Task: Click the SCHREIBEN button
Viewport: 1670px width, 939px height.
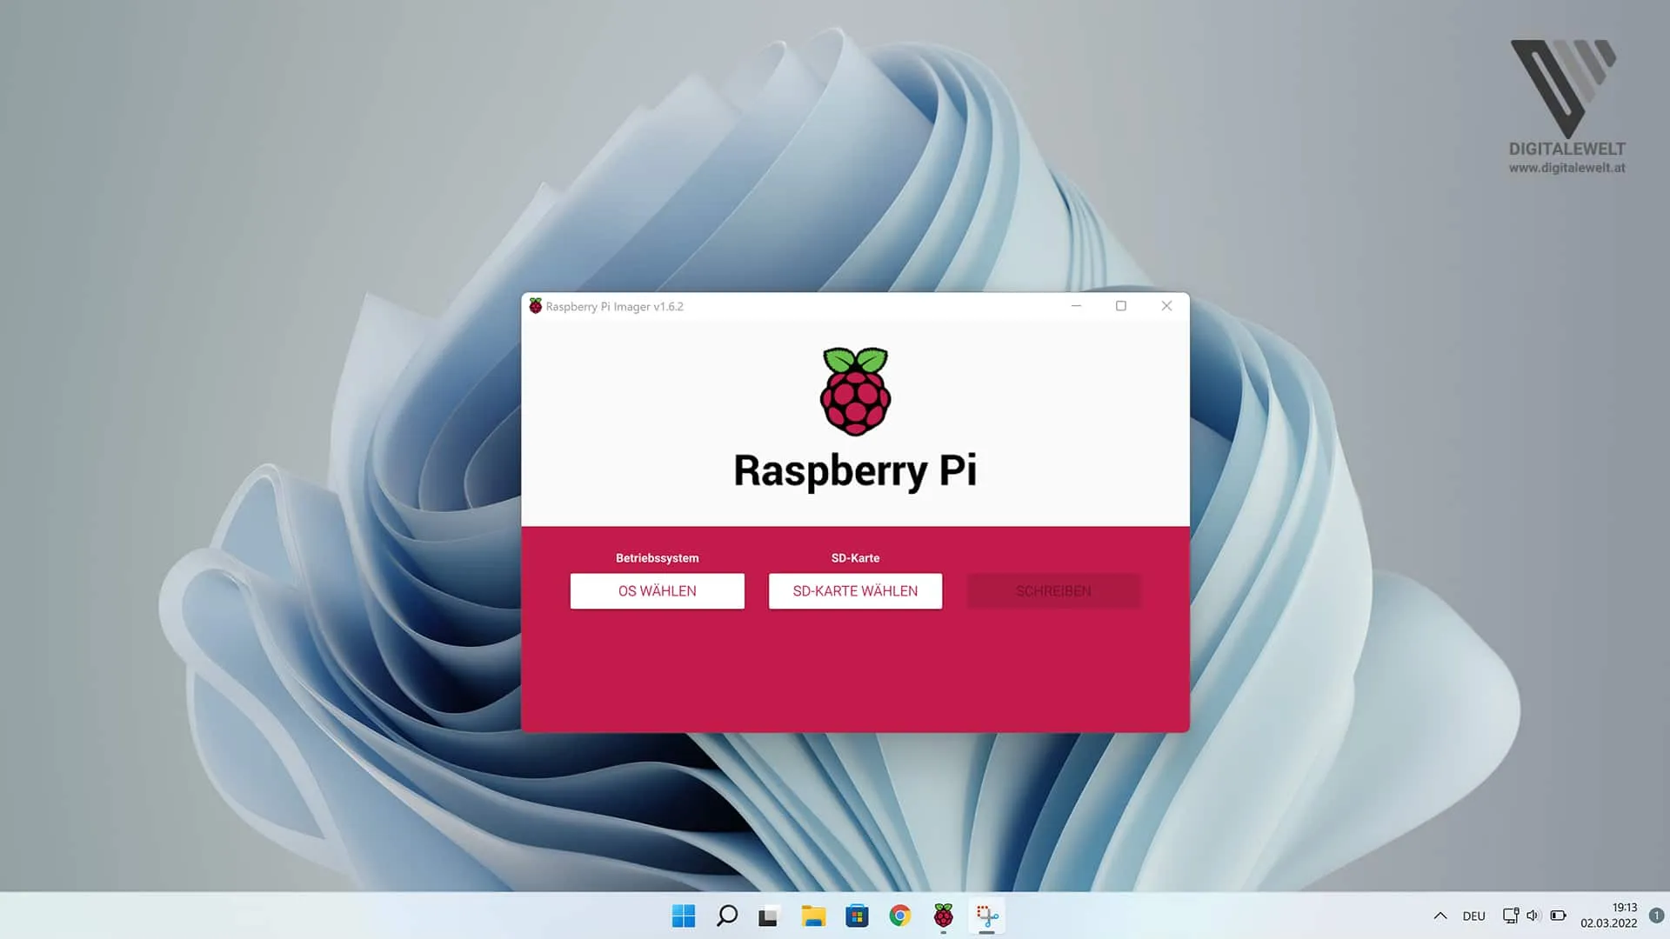Action: [x=1053, y=591]
